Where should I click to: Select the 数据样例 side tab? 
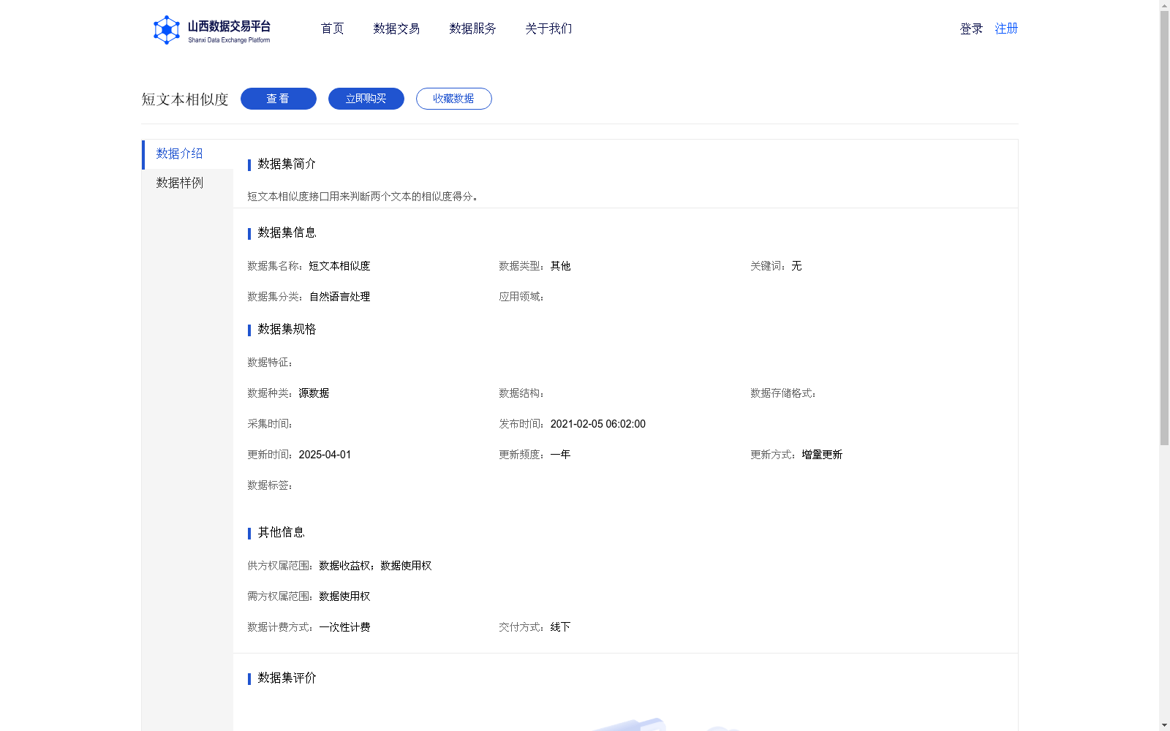tap(187, 183)
